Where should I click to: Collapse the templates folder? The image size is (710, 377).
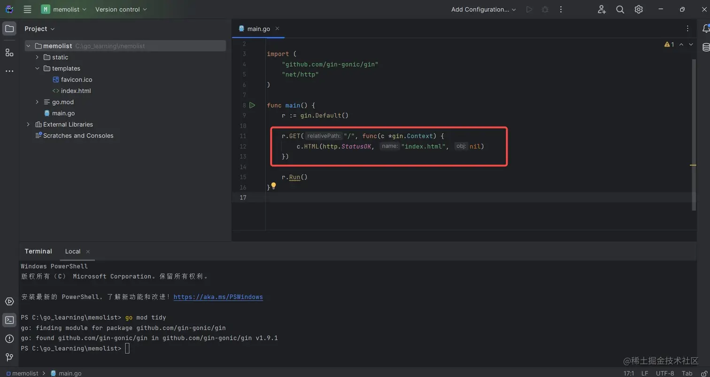[x=37, y=69]
